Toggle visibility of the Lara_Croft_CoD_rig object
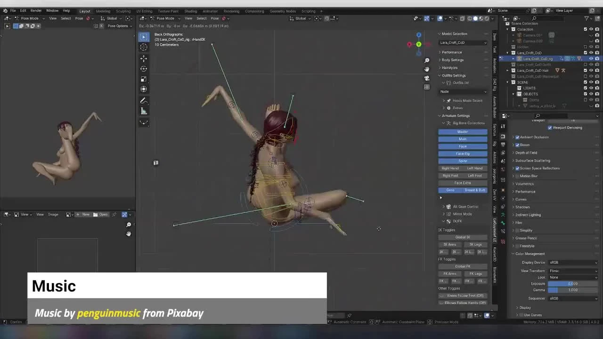Viewport: 603px width, 339px height. coord(591,58)
